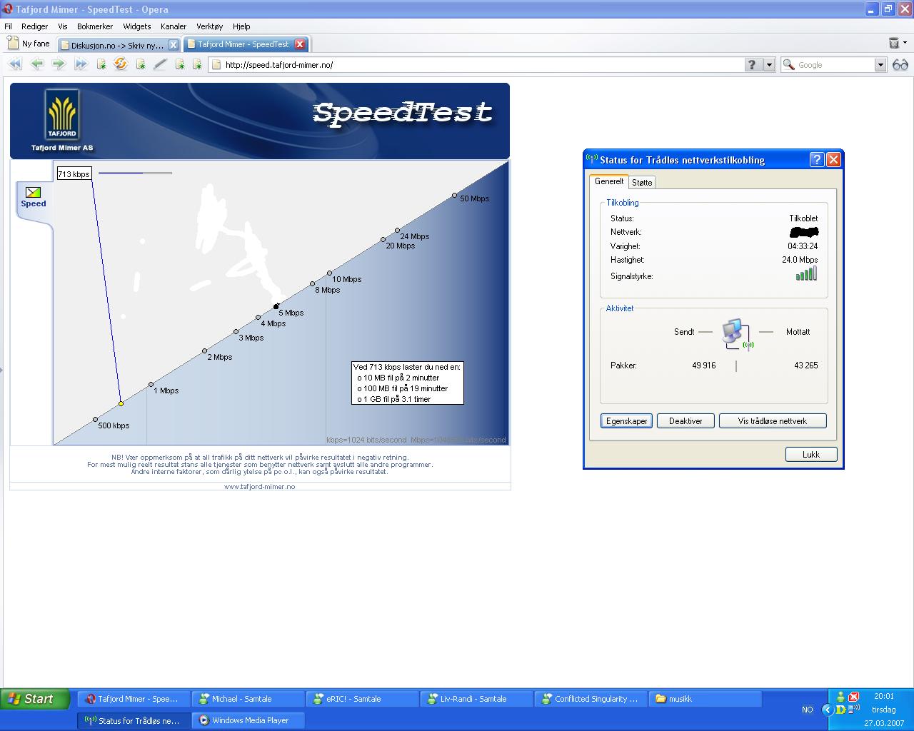Open Windows Media Player from the taskbar
The height and width of the screenshot is (731, 914).
click(x=248, y=720)
